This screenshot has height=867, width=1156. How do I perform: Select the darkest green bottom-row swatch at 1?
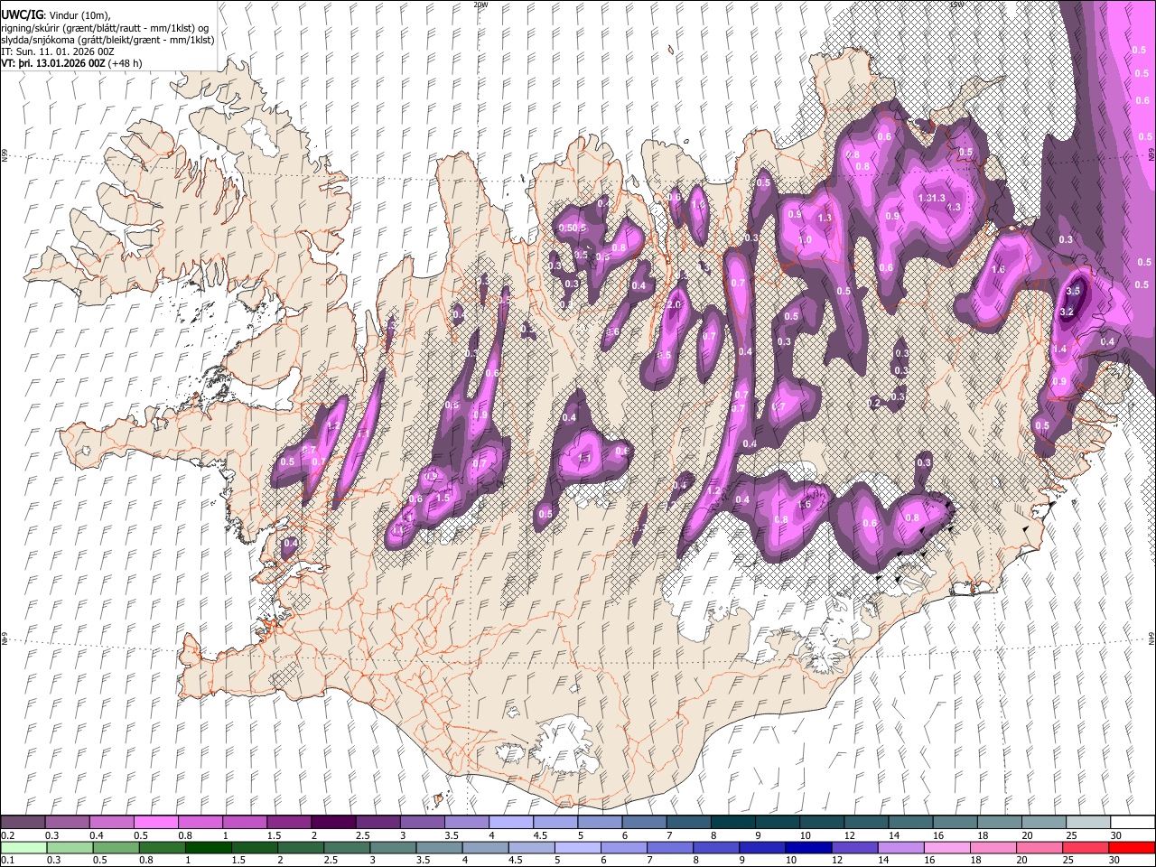[208, 847]
